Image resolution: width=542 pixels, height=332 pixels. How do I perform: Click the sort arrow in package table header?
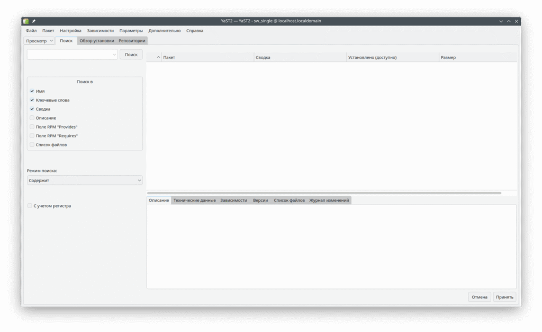click(x=158, y=57)
